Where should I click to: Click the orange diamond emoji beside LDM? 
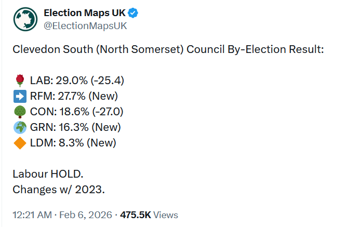(20, 143)
